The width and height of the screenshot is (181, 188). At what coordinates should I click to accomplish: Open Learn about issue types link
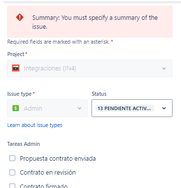tap(35, 125)
